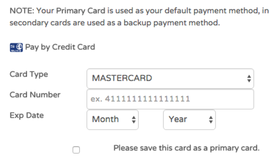269x162 pixels.
Task: Click the up-down arrows on Year select
Action: pyautogui.click(x=211, y=120)
